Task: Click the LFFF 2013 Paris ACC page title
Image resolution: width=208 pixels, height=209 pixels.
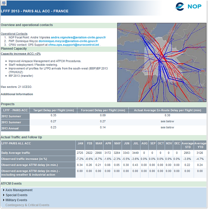Action: coord(34,11)
